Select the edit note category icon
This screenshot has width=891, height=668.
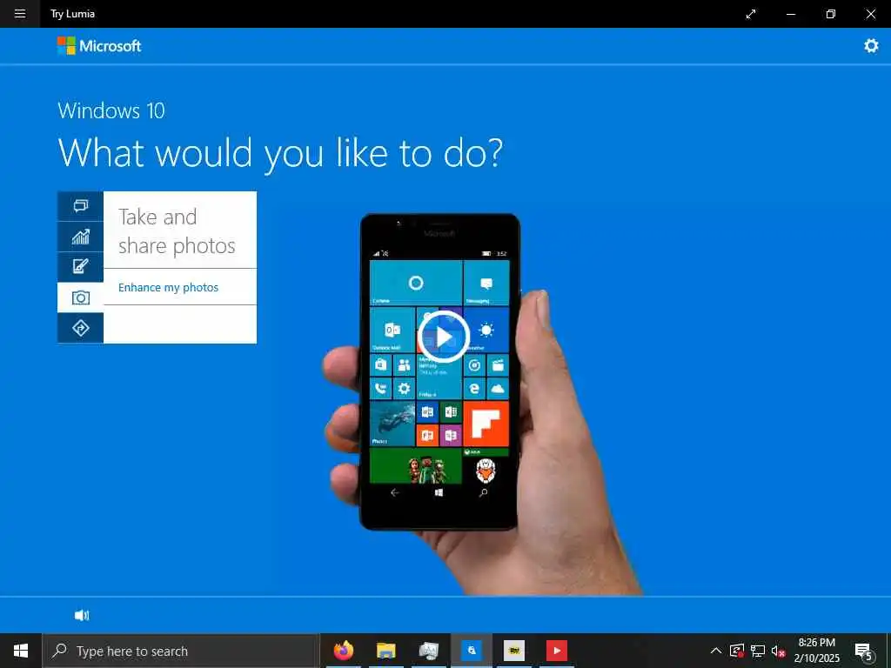coord(81,266)
